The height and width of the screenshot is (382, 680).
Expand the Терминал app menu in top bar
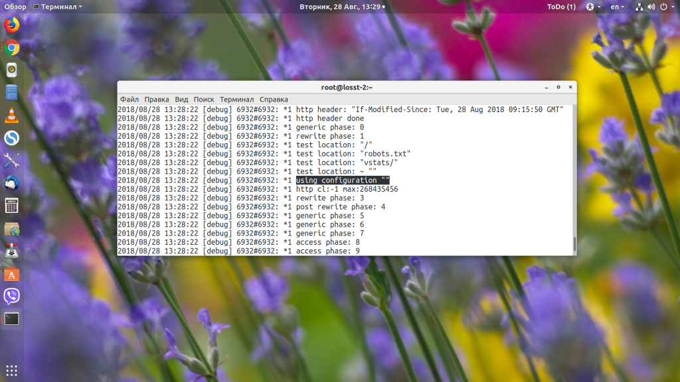pyautogui.click(x=61, y=7)
